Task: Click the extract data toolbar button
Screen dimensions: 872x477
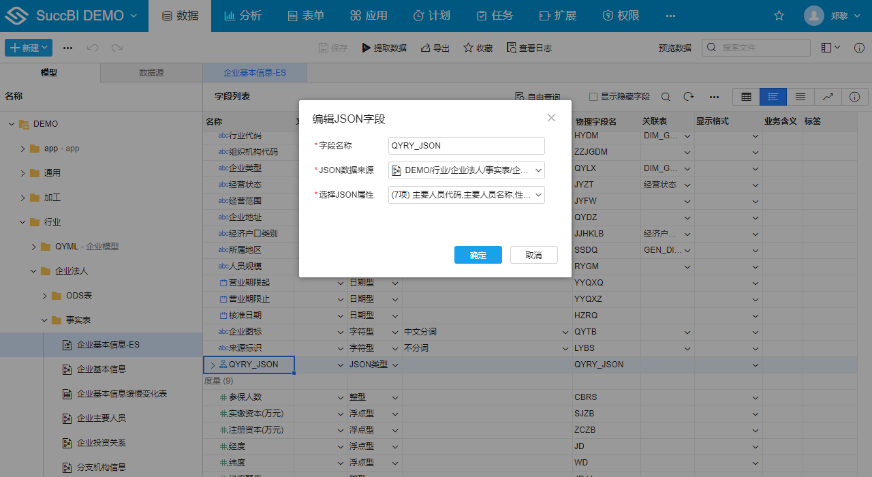Action: pyautogui.click(x=384, y=48)
